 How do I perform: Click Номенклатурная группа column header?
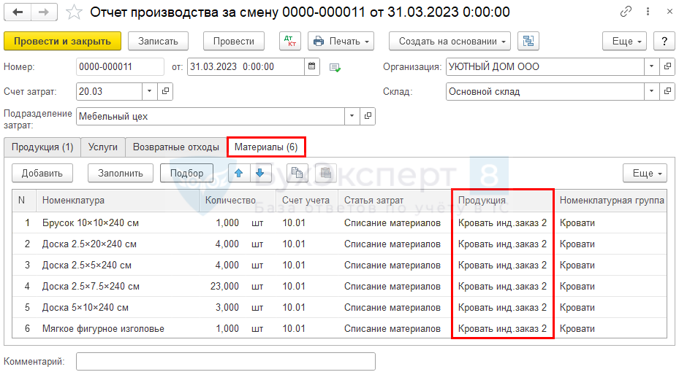(610, 201)
